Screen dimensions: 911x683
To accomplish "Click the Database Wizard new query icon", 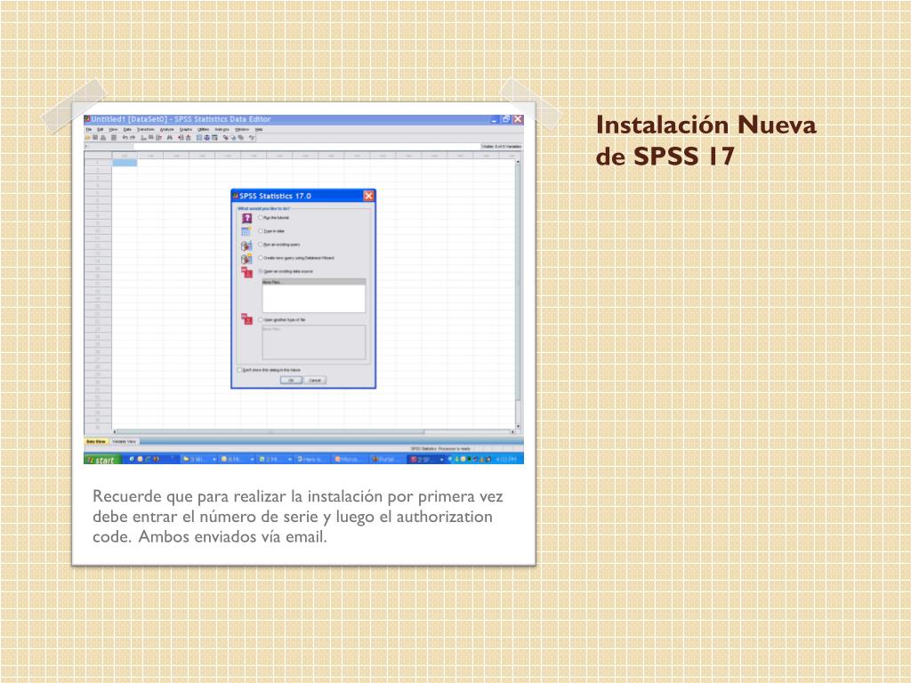I will (246, 259).
